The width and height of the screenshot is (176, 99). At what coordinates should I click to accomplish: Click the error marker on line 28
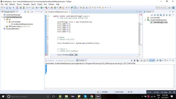click(x=46, y=55)
